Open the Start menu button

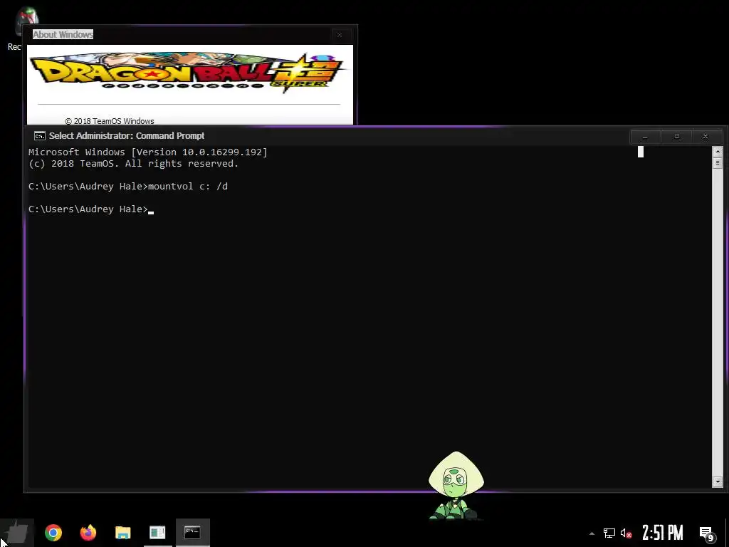tap(17, 533)
